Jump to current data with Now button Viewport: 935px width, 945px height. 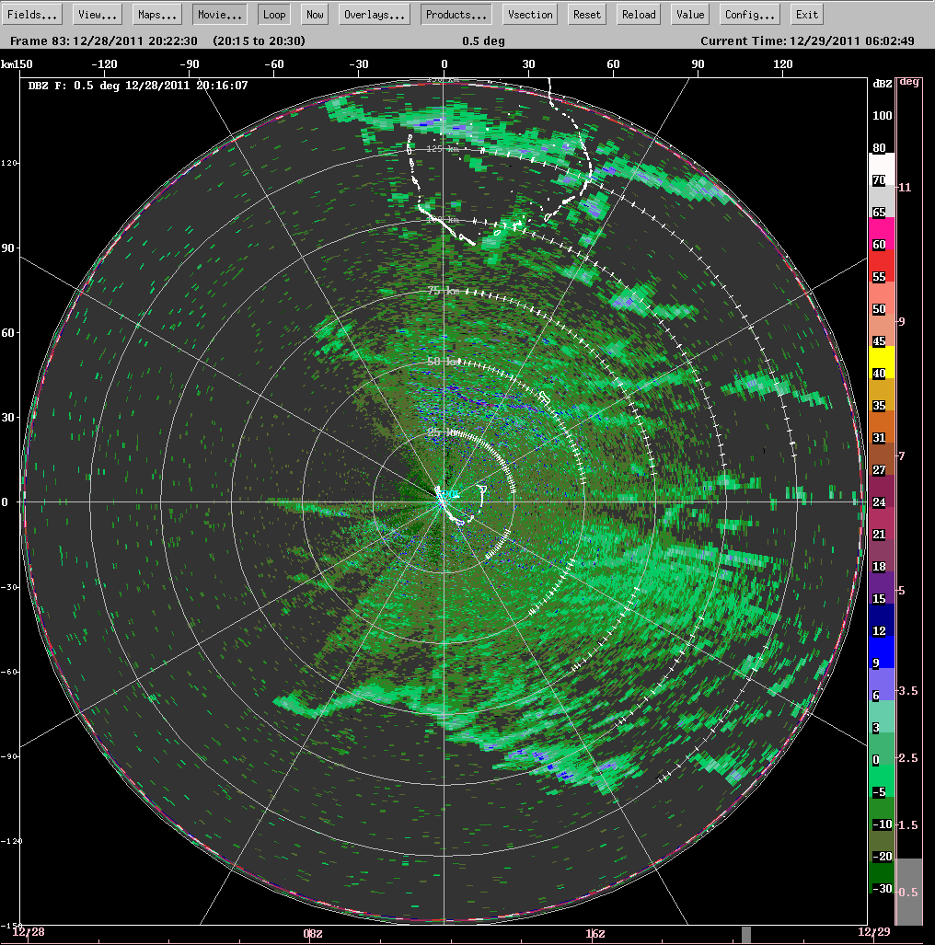[314, 13]
